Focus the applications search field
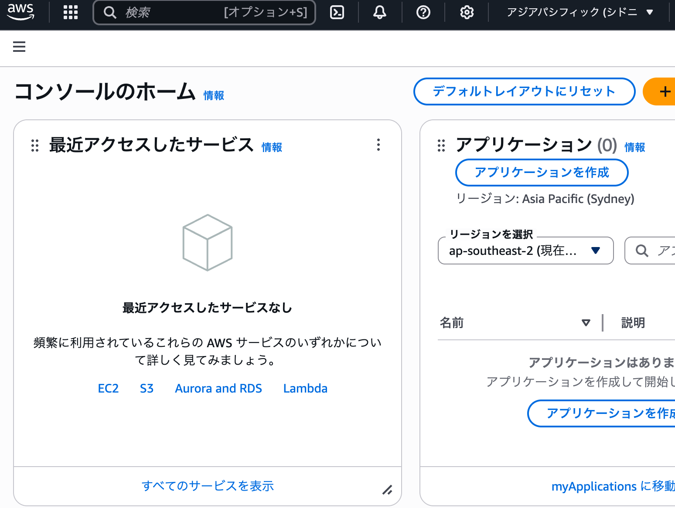Image resolution: width=675 pixels, height=508 pixels. pyautogui.click(x=650, y=251)
